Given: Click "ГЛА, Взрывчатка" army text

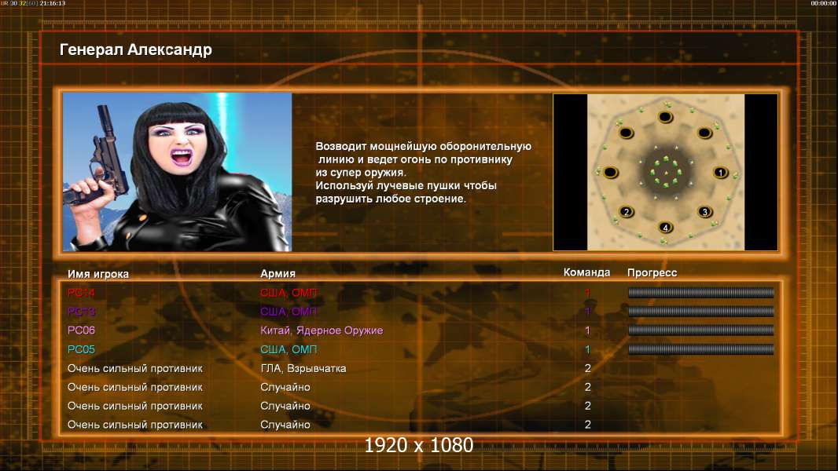Looking at the screenshot, I should [x=303, y=369].
